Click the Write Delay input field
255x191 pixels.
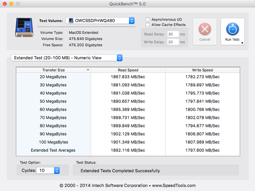(x=173, y=42)
